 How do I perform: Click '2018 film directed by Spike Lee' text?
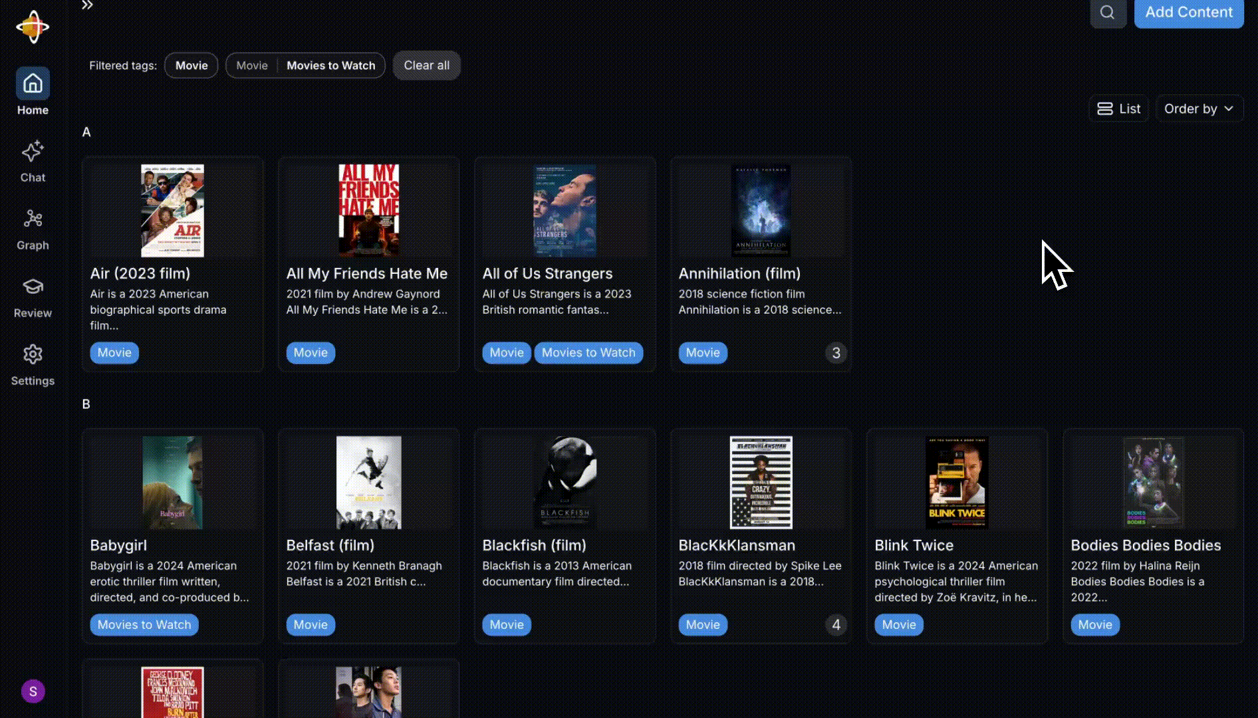point(760,566)
